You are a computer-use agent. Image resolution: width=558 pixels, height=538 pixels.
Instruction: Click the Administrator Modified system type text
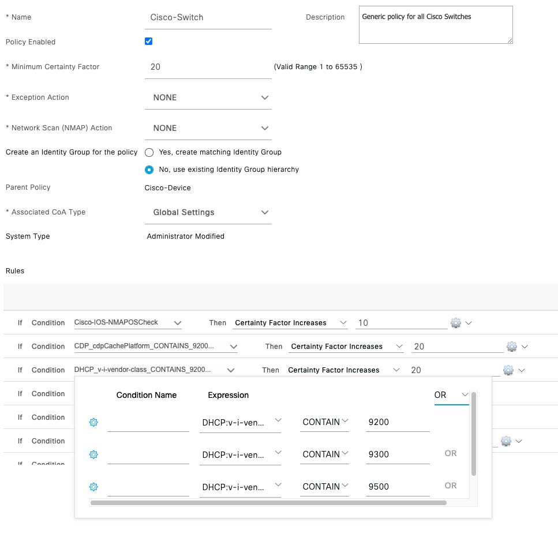(x=185, y=236)
